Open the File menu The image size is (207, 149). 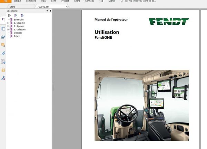[6, 1]
